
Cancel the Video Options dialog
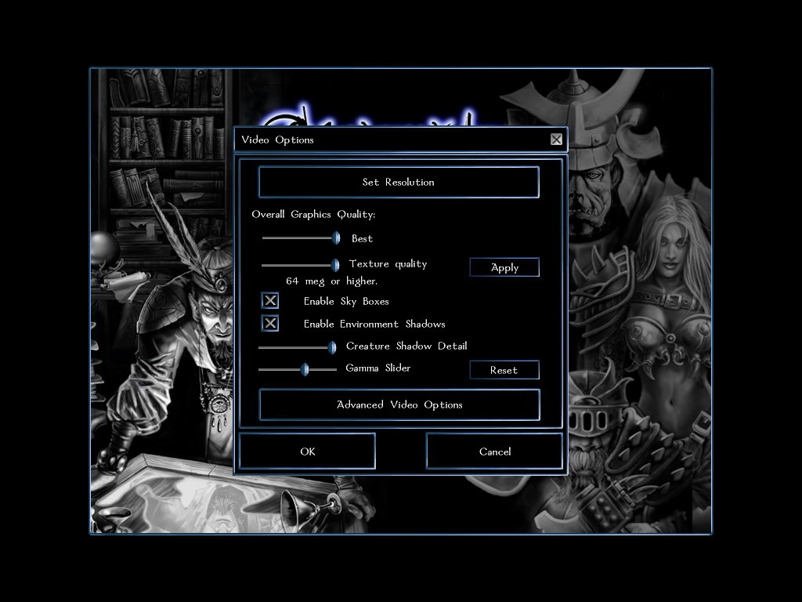point(494,451)
